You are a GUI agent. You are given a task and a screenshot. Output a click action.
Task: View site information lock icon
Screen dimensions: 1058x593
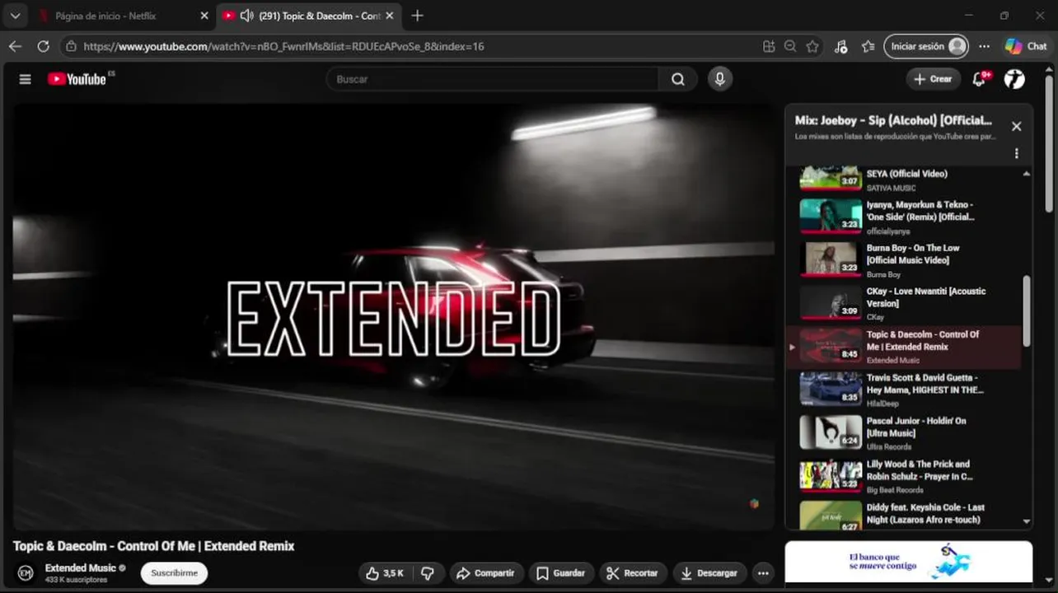(72, 46)
